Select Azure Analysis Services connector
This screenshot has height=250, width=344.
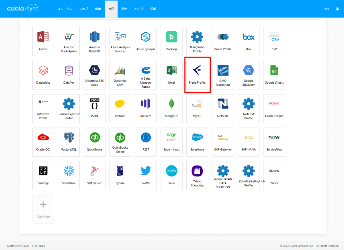(x=120, y=42)
